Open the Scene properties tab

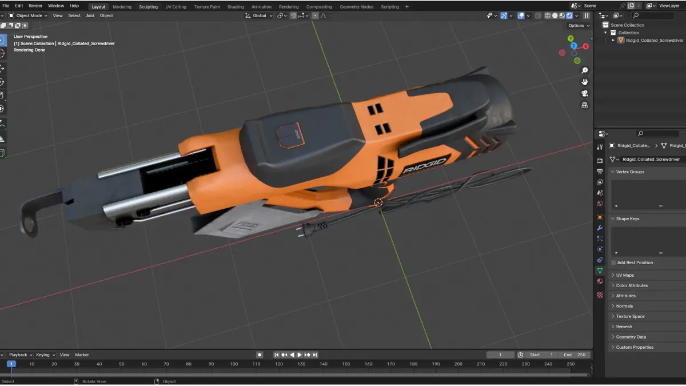click(x=600, y=193)
